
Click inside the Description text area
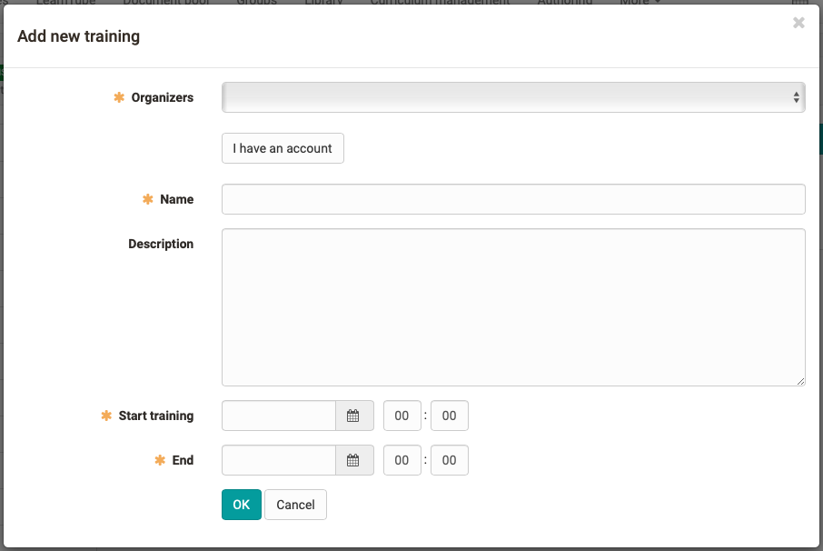pos(513,306)
